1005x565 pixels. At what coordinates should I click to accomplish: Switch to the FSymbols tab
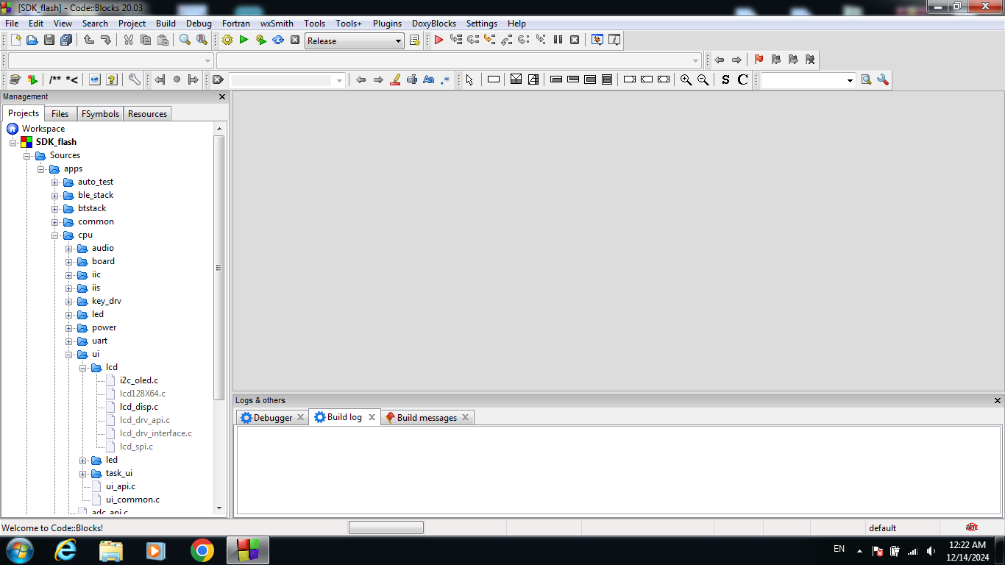(100, 114)
